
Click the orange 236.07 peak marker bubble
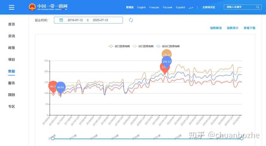pos(167,54)
